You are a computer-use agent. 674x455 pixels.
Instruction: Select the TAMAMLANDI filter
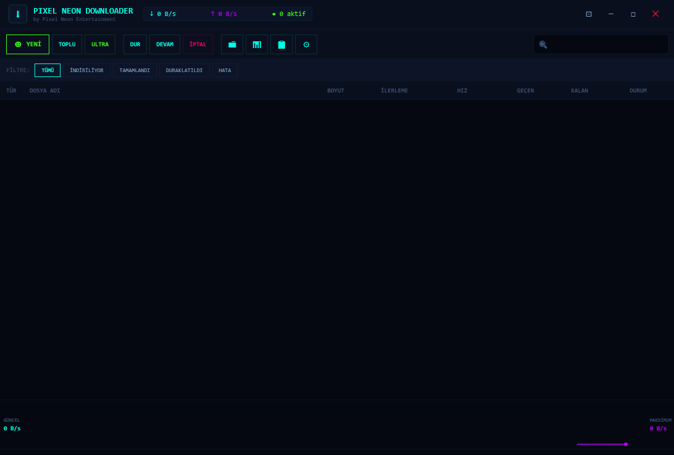point(135,70)
